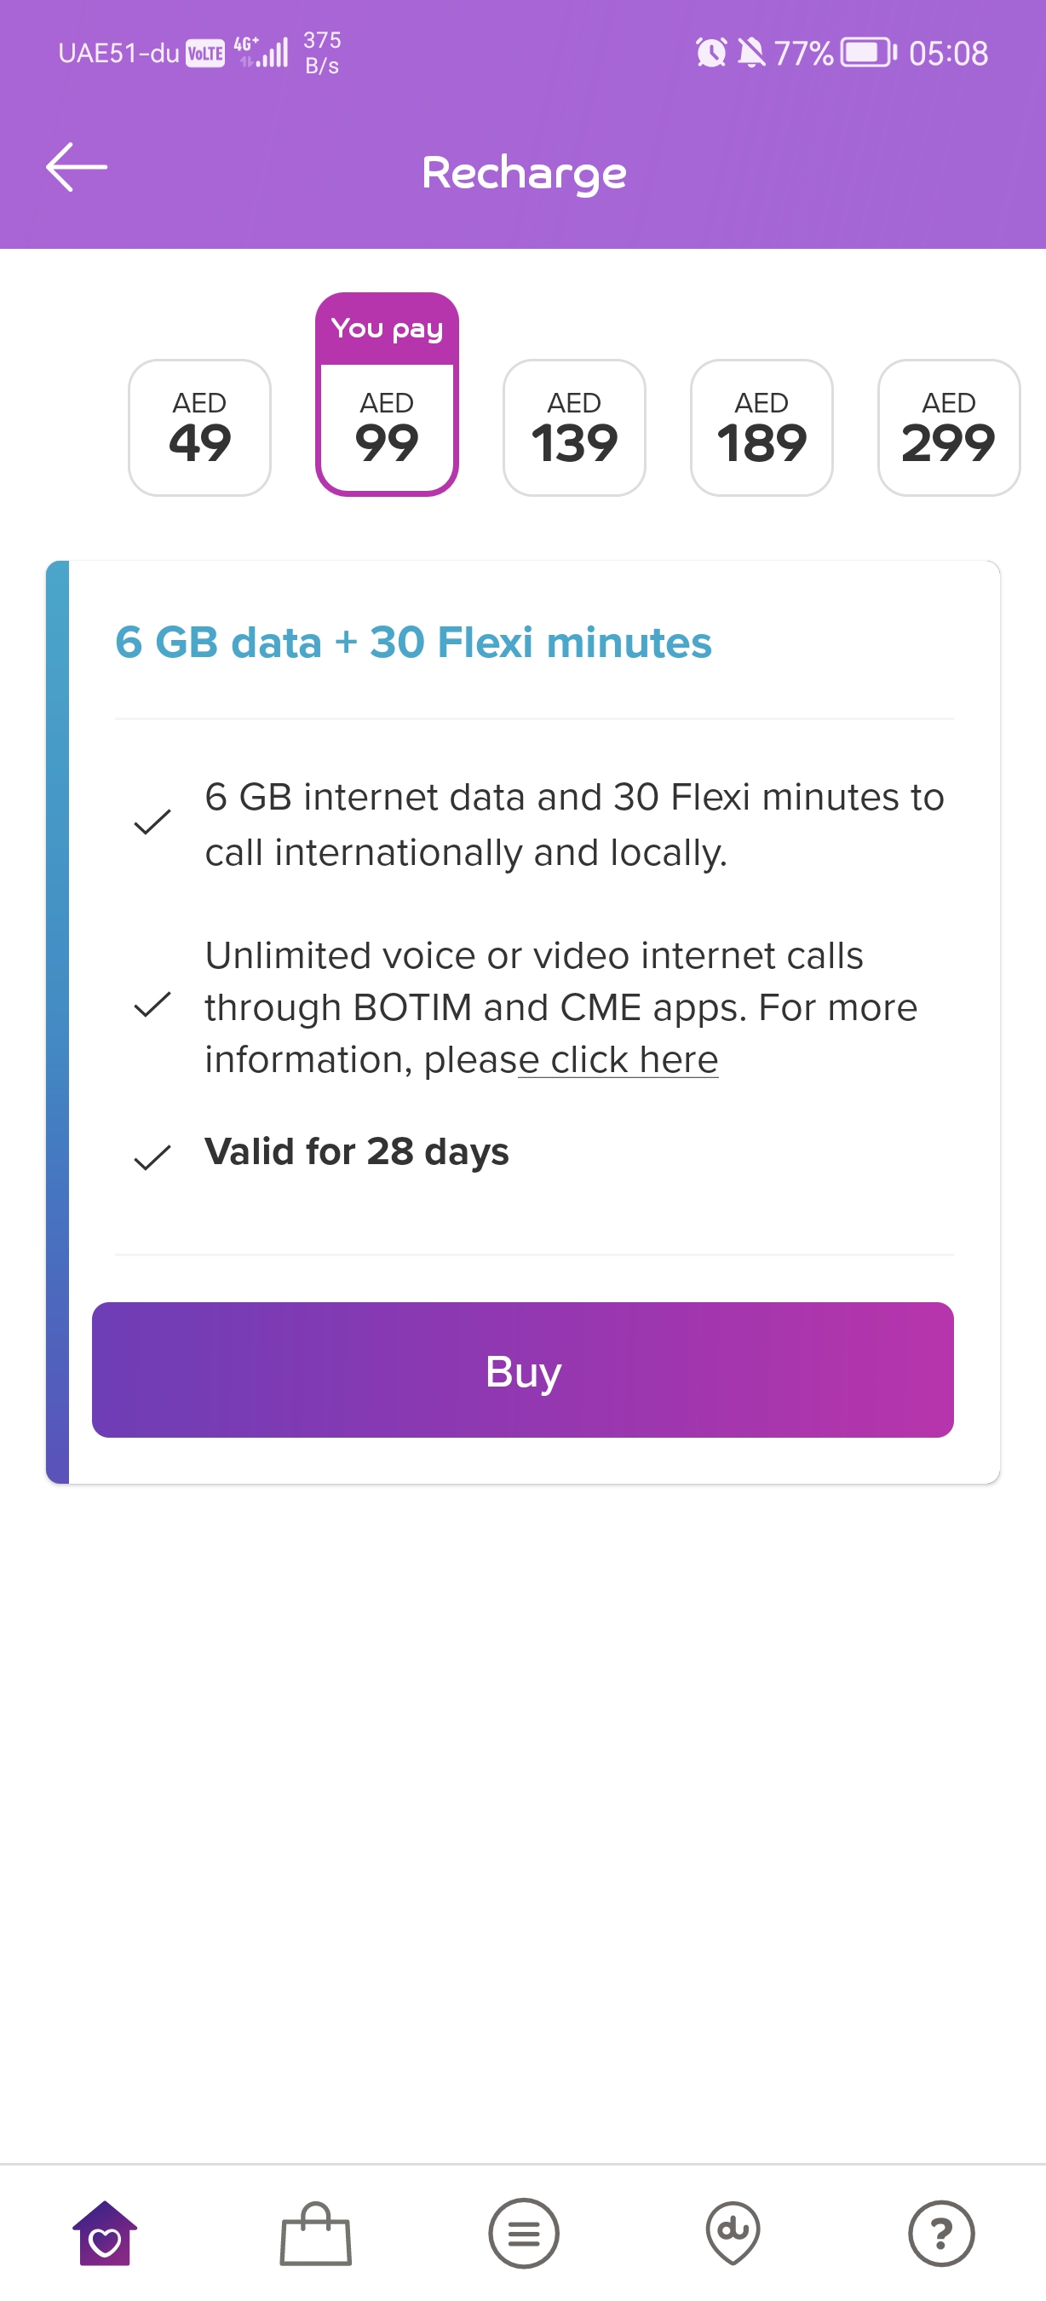The image size is (1046, 2301).
Task: Open the home heart icon tab
Action: (x=105, y=2233)
